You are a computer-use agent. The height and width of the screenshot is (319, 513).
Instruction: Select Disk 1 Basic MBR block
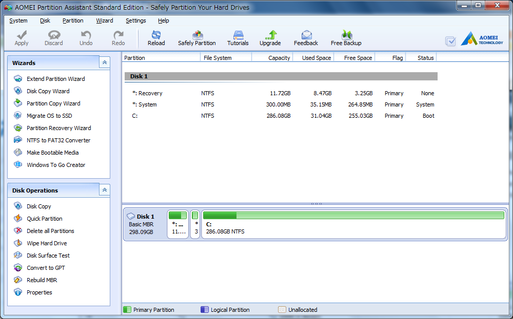click(x=145, y=224)
